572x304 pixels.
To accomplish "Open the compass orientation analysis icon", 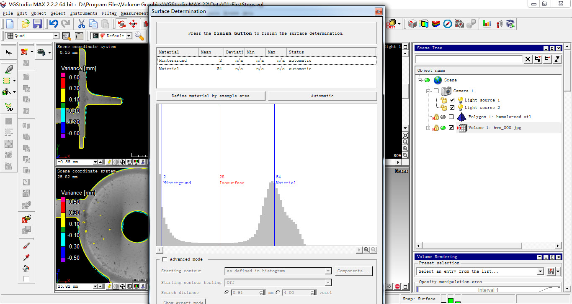I will (x=448, y=24).
